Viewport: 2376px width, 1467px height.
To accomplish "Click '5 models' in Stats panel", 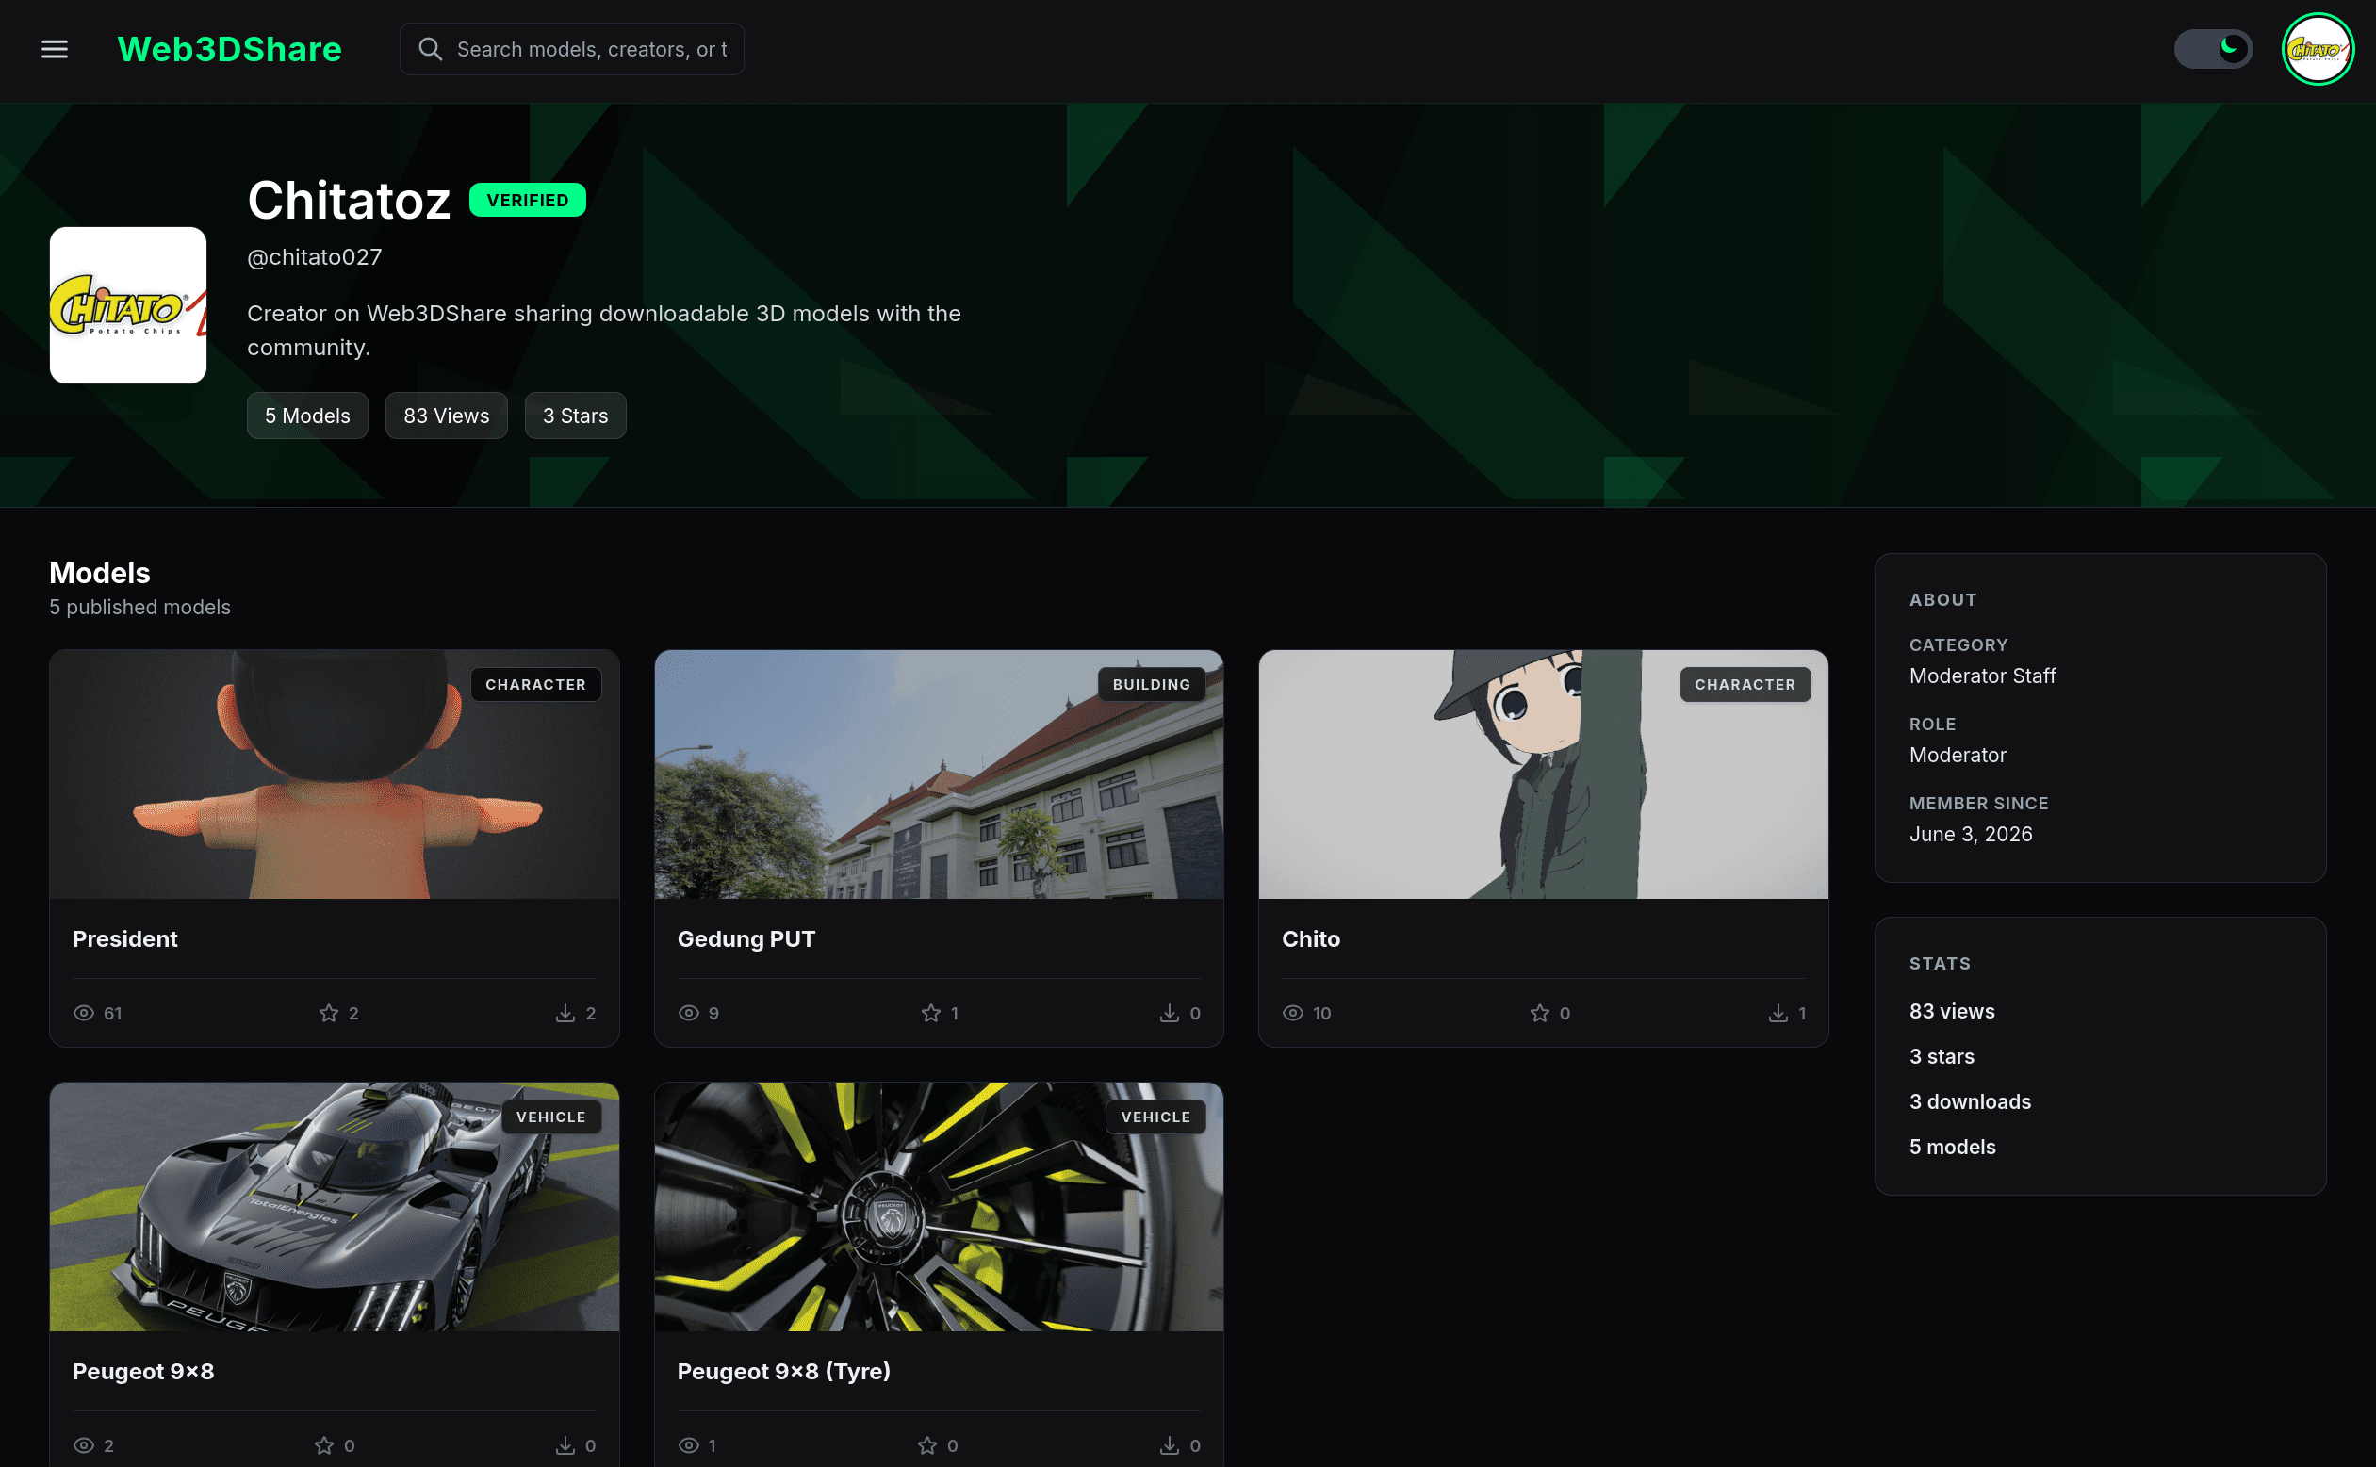I will [1953, 1148].
